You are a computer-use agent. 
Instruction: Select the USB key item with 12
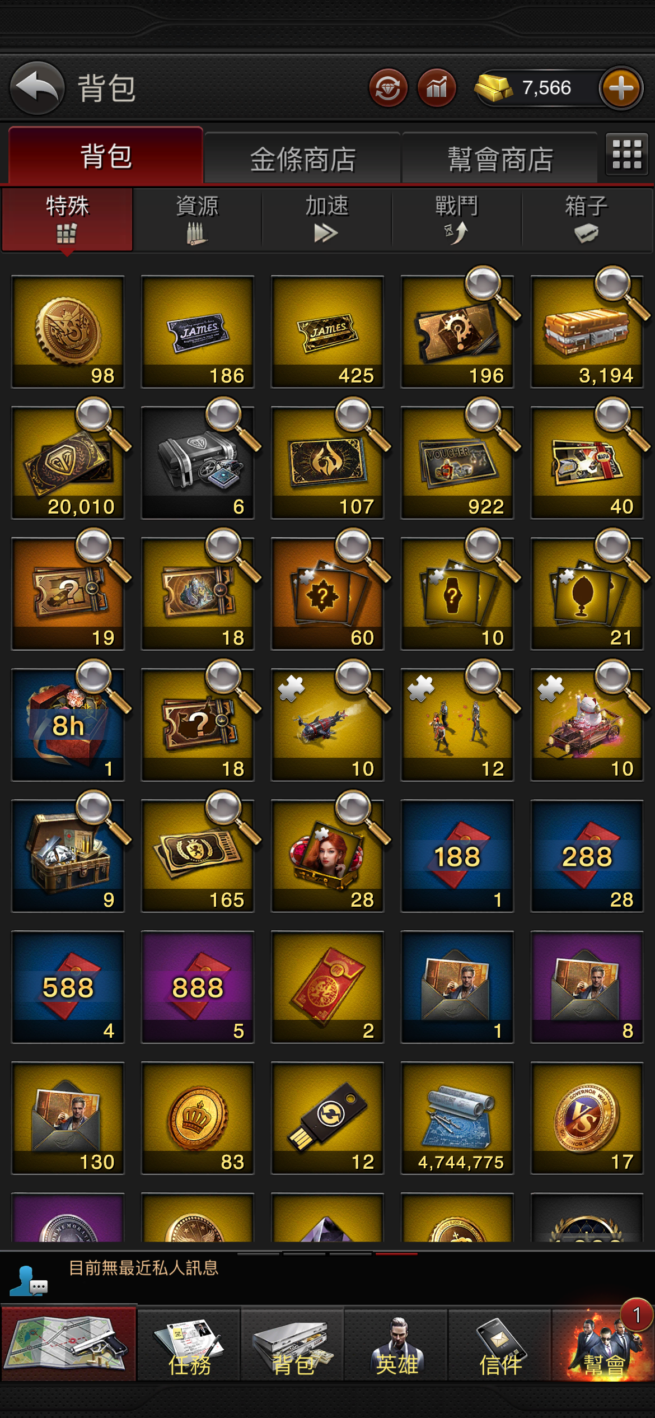click(x=327, y=1118)
